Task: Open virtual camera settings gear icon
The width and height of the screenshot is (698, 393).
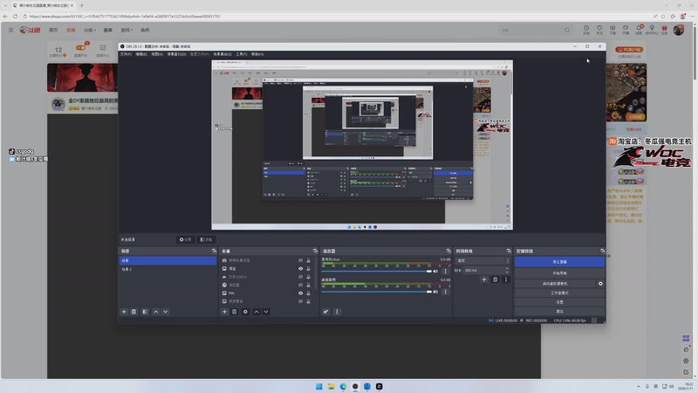Action: pyautogui.click(x=600, y=284)
